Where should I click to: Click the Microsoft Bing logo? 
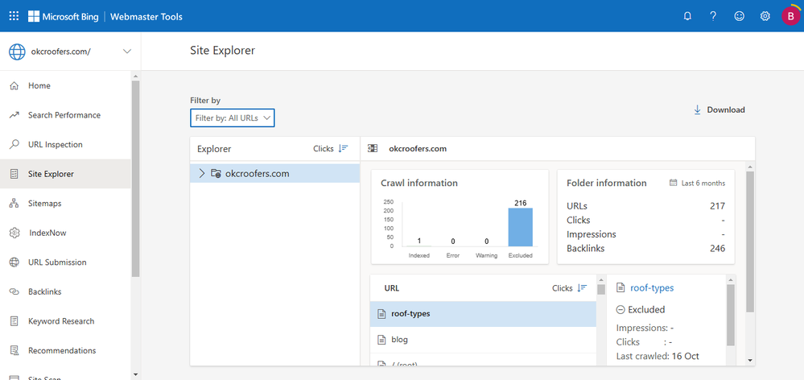(63, 16)
